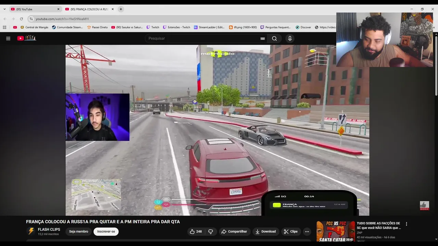This screenshot has width=438, height=246.
Task: Click the Clipe scissors button
Action: tap(291, 231)
